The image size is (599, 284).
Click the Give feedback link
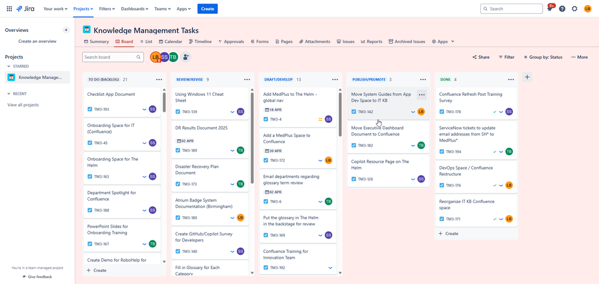(37, 277)
